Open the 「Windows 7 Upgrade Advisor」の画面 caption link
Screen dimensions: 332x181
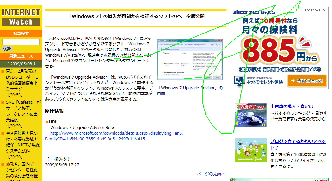pyautogui.click(x=190, y=90)
